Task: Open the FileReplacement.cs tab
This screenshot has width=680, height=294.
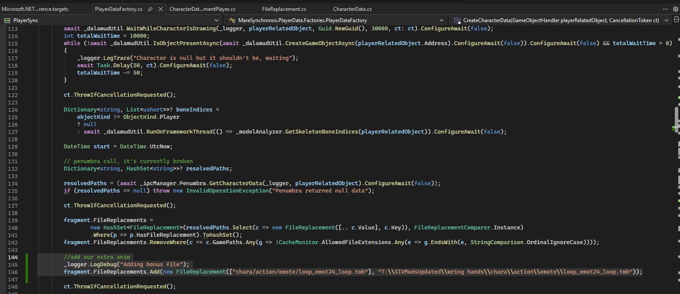Action: tap(284, 9)
